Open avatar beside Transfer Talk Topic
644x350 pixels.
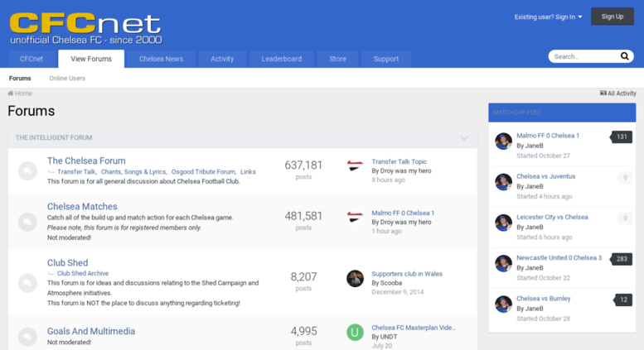355,166
